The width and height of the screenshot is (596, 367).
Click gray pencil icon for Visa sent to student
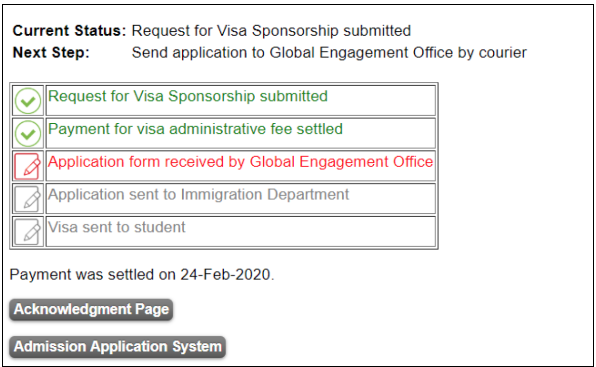tap(28, 232)
